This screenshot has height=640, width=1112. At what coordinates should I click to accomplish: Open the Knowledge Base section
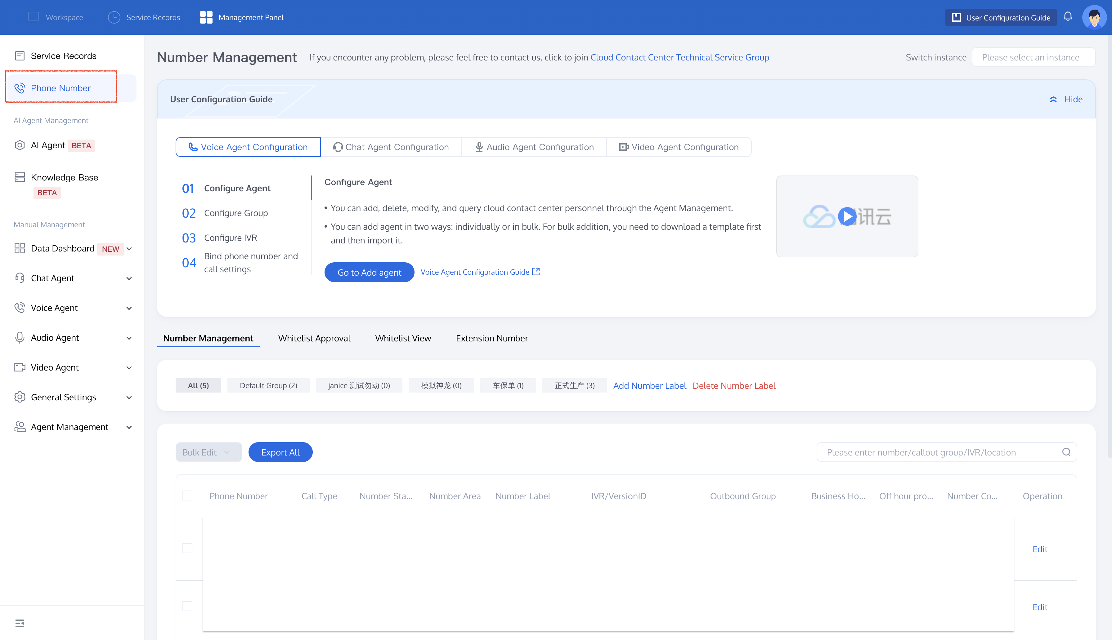tap(64, 177)
